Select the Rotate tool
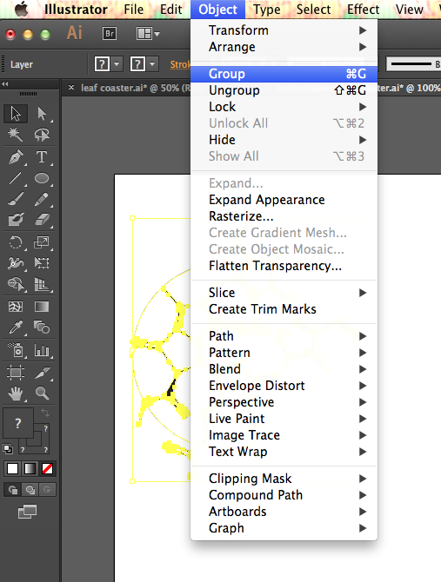The image size is (441, 582). 16,242
